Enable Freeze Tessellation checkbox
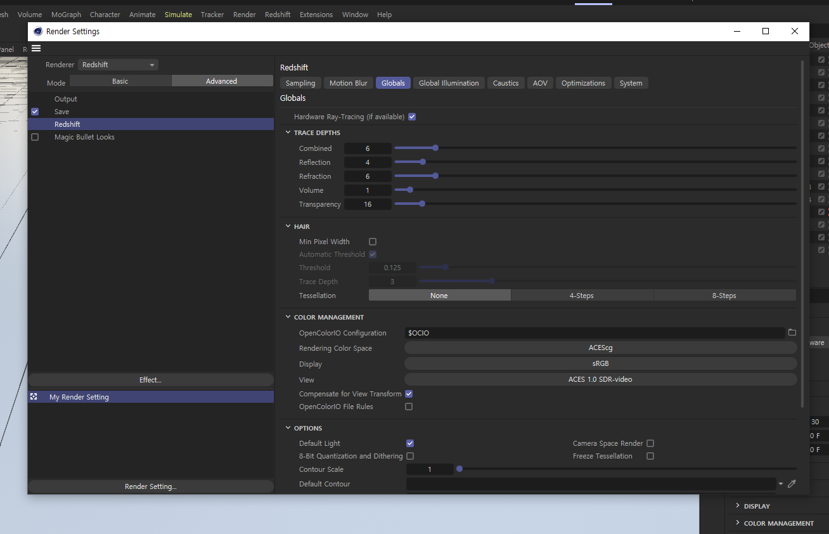 [650, 456]
